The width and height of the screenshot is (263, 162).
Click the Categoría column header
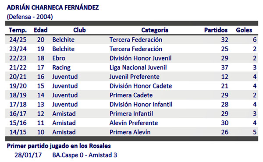155,30
